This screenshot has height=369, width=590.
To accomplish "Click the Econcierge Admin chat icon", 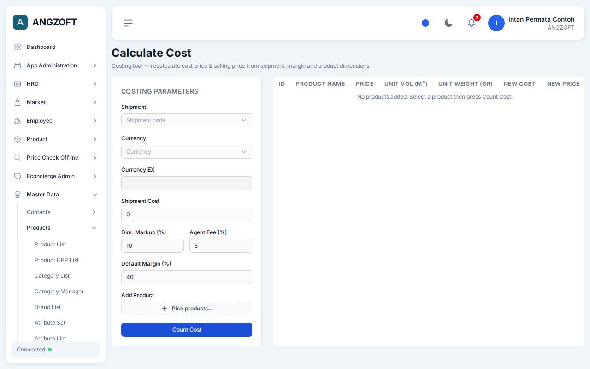I will coord(18,176).
